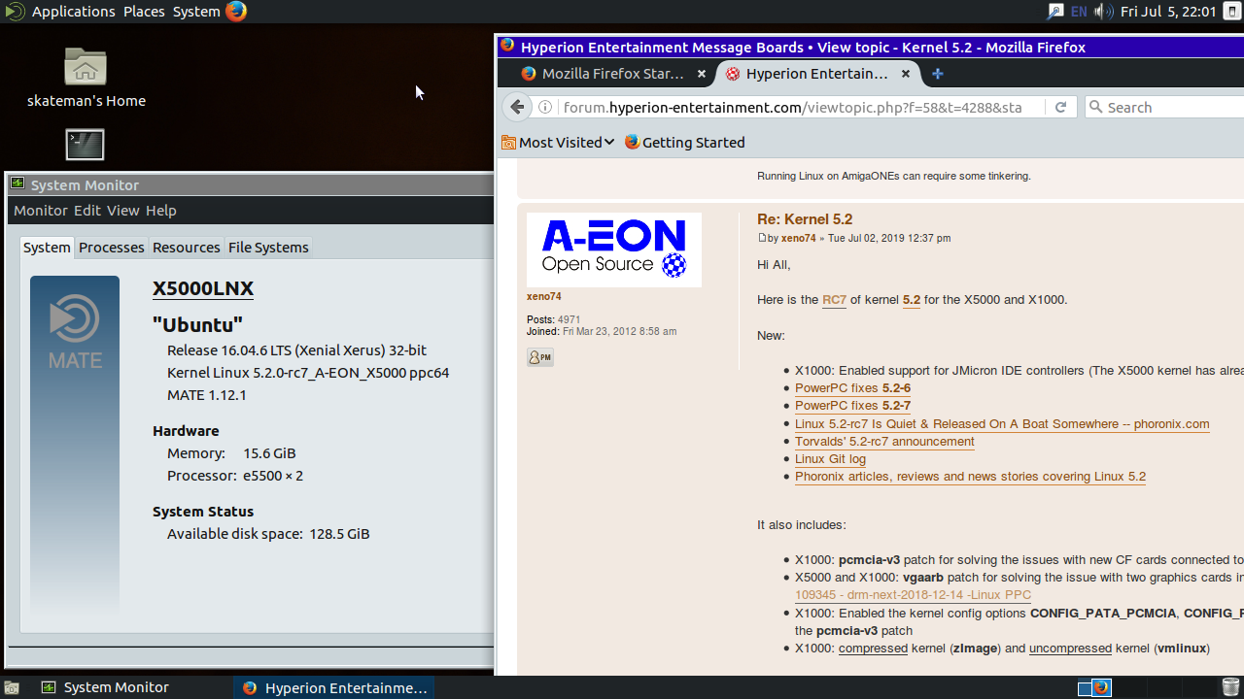
Task: Close the Mozilla Firefox Start Page tab
Action: (702, 74)
